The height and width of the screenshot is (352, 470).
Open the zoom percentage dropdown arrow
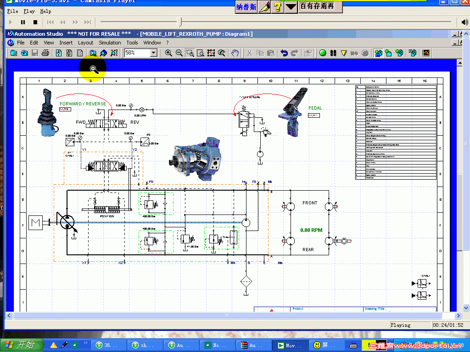pyautogui.click(x=153, y=53)
